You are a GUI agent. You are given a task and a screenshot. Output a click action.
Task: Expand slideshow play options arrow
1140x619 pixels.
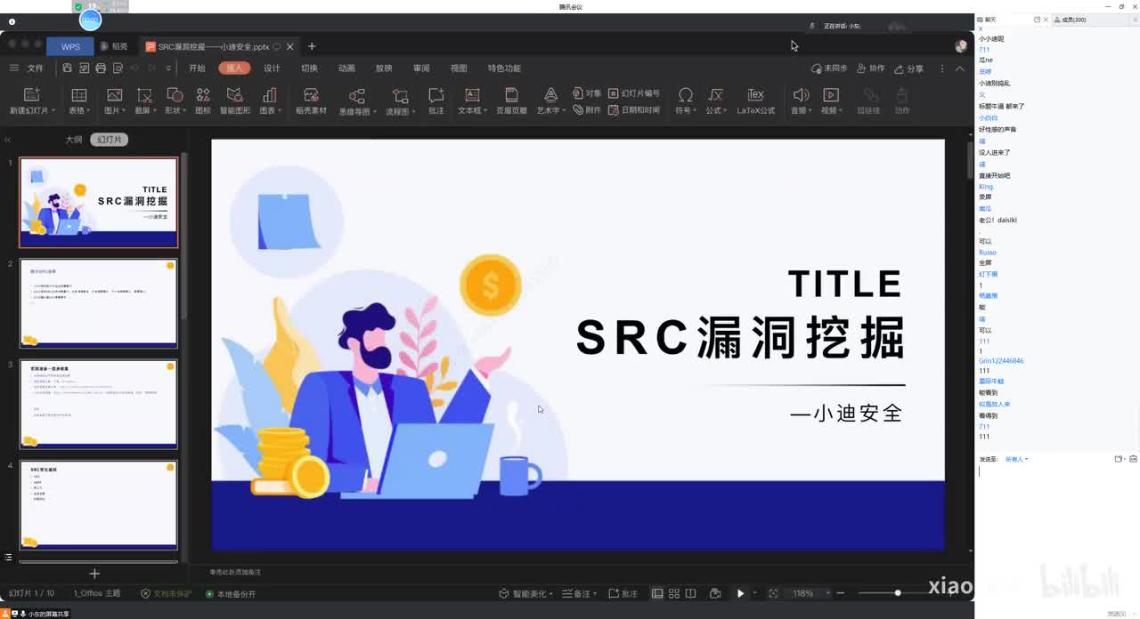(754, 593)
